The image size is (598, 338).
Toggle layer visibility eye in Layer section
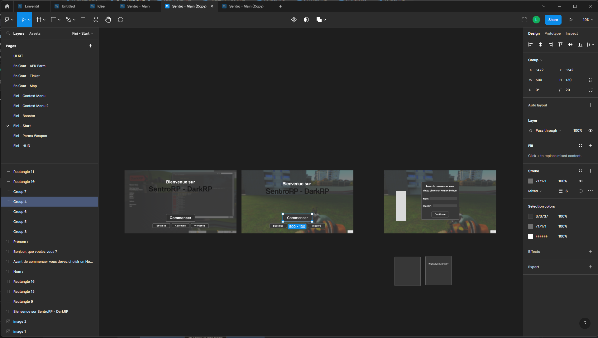coord(590,130)
